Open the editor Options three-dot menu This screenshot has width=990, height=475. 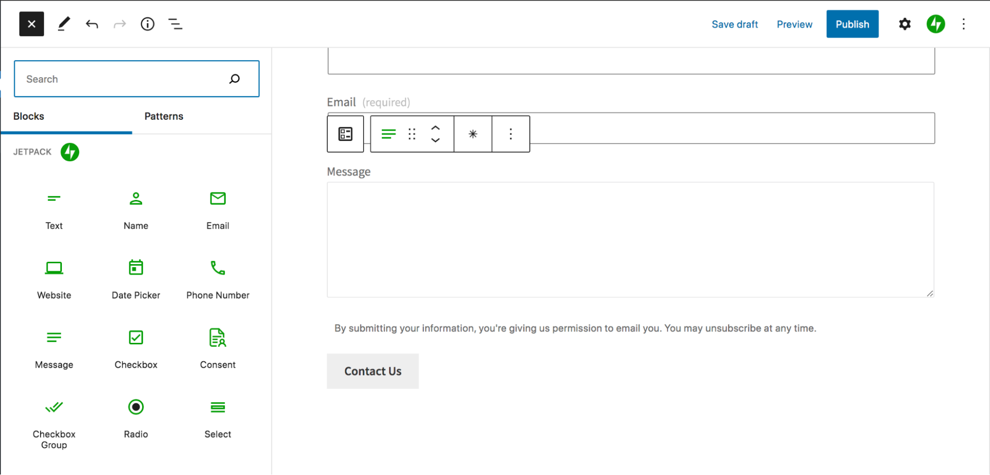click(x=963, y=24)
